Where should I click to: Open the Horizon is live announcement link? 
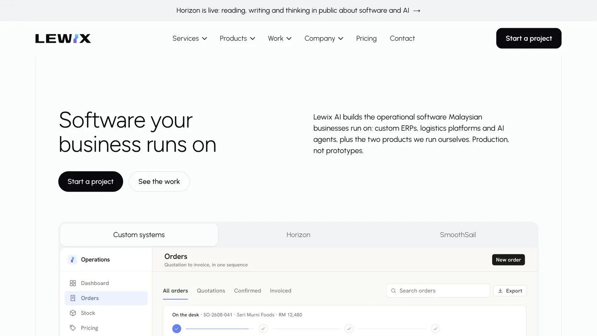(298, 10)
